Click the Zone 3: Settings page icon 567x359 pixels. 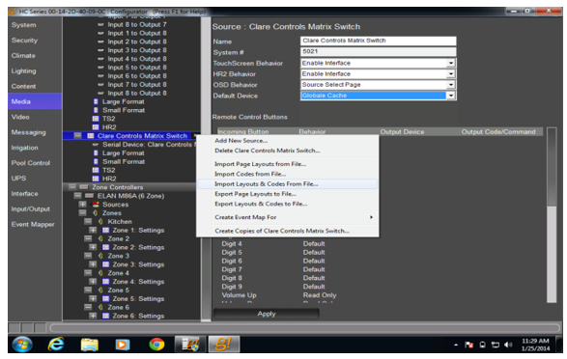[105, 264]
